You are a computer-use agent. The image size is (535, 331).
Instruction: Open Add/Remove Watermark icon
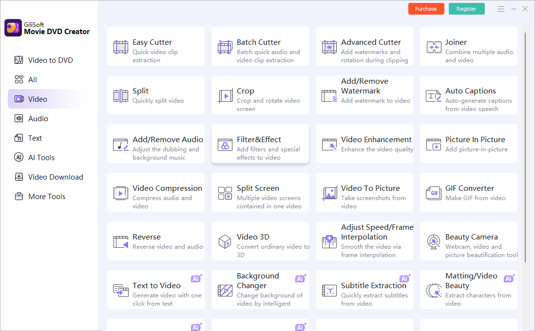point(329,96)
